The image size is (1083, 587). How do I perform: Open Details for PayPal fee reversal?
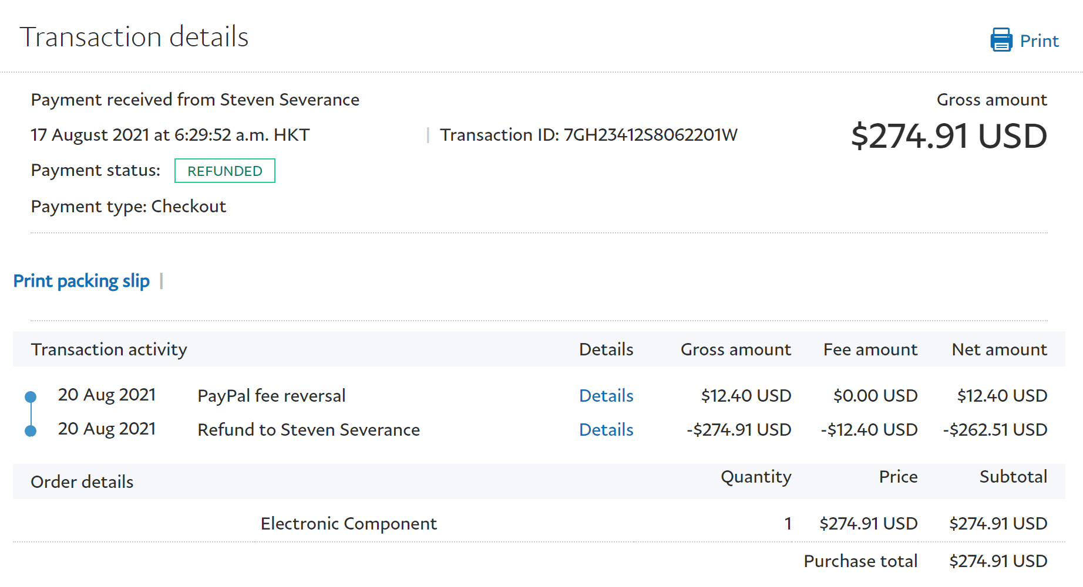click(x=606, y=396)
